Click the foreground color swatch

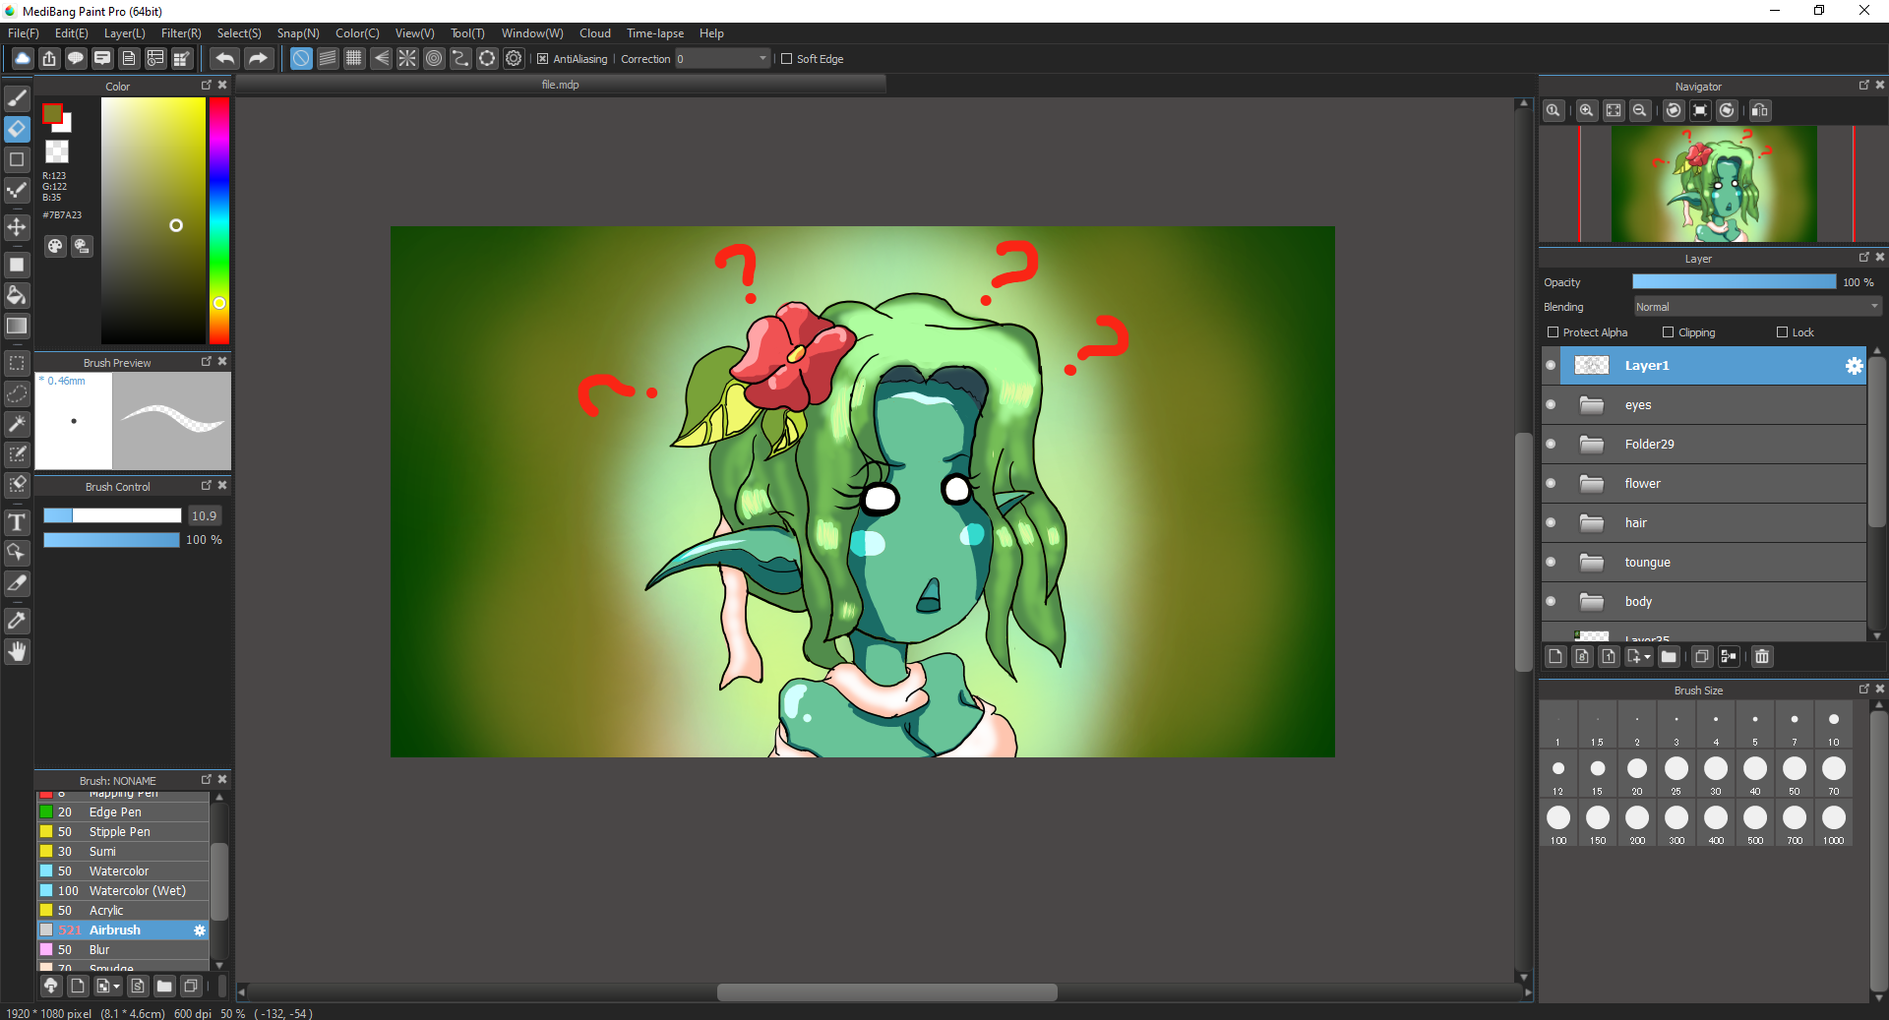click(x=52, y=114)
